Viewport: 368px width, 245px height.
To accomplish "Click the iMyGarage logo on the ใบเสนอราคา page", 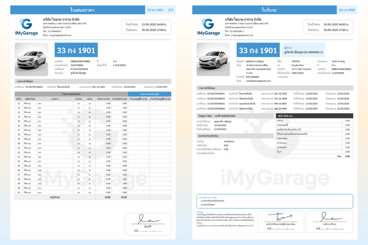I will click(27, 27).
